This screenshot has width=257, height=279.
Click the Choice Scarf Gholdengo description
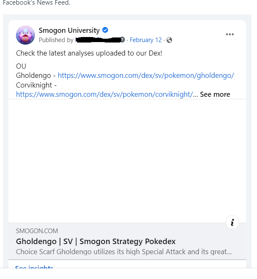tap(124, 252)
